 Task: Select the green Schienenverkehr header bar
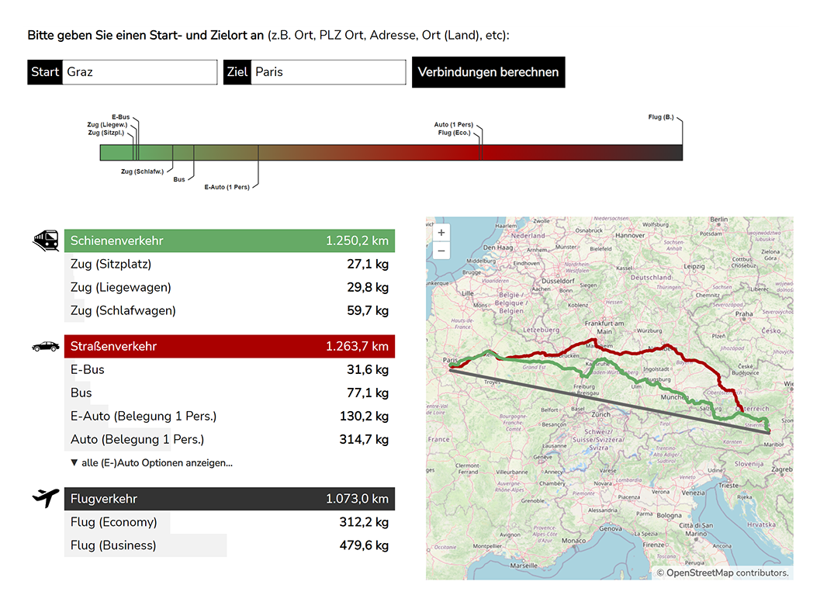[x=230, y=240]
